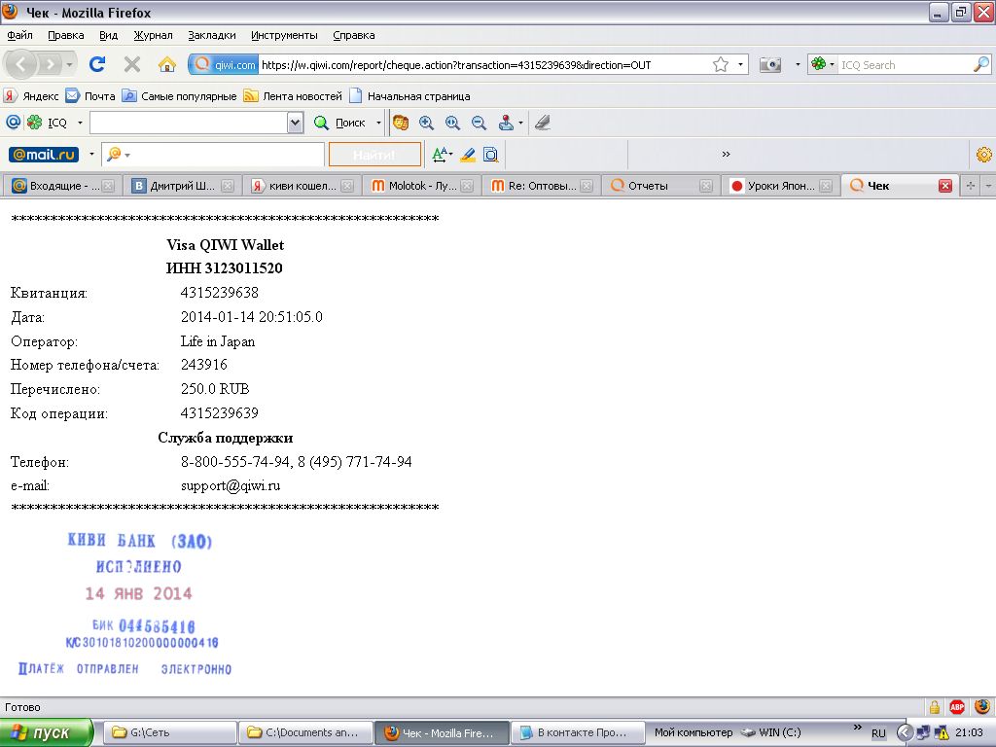996x747 pixels.
Task: Open the Лента новостей bookmark feed
Action: click(293, 96)
